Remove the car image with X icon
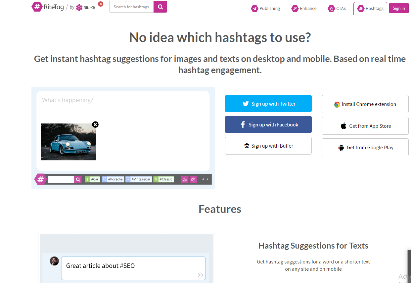This screenshot has height=283, width=411. point(95,124)
